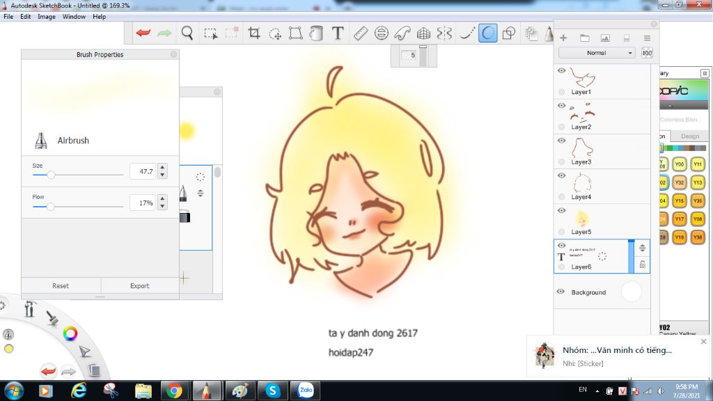
Task: Create a layer group folder
Action: pyautogui.click(x=584, y=38)
